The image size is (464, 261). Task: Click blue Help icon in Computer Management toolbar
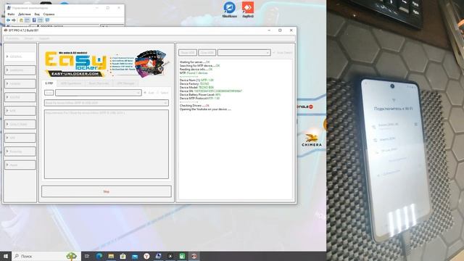tap(34, 20)
